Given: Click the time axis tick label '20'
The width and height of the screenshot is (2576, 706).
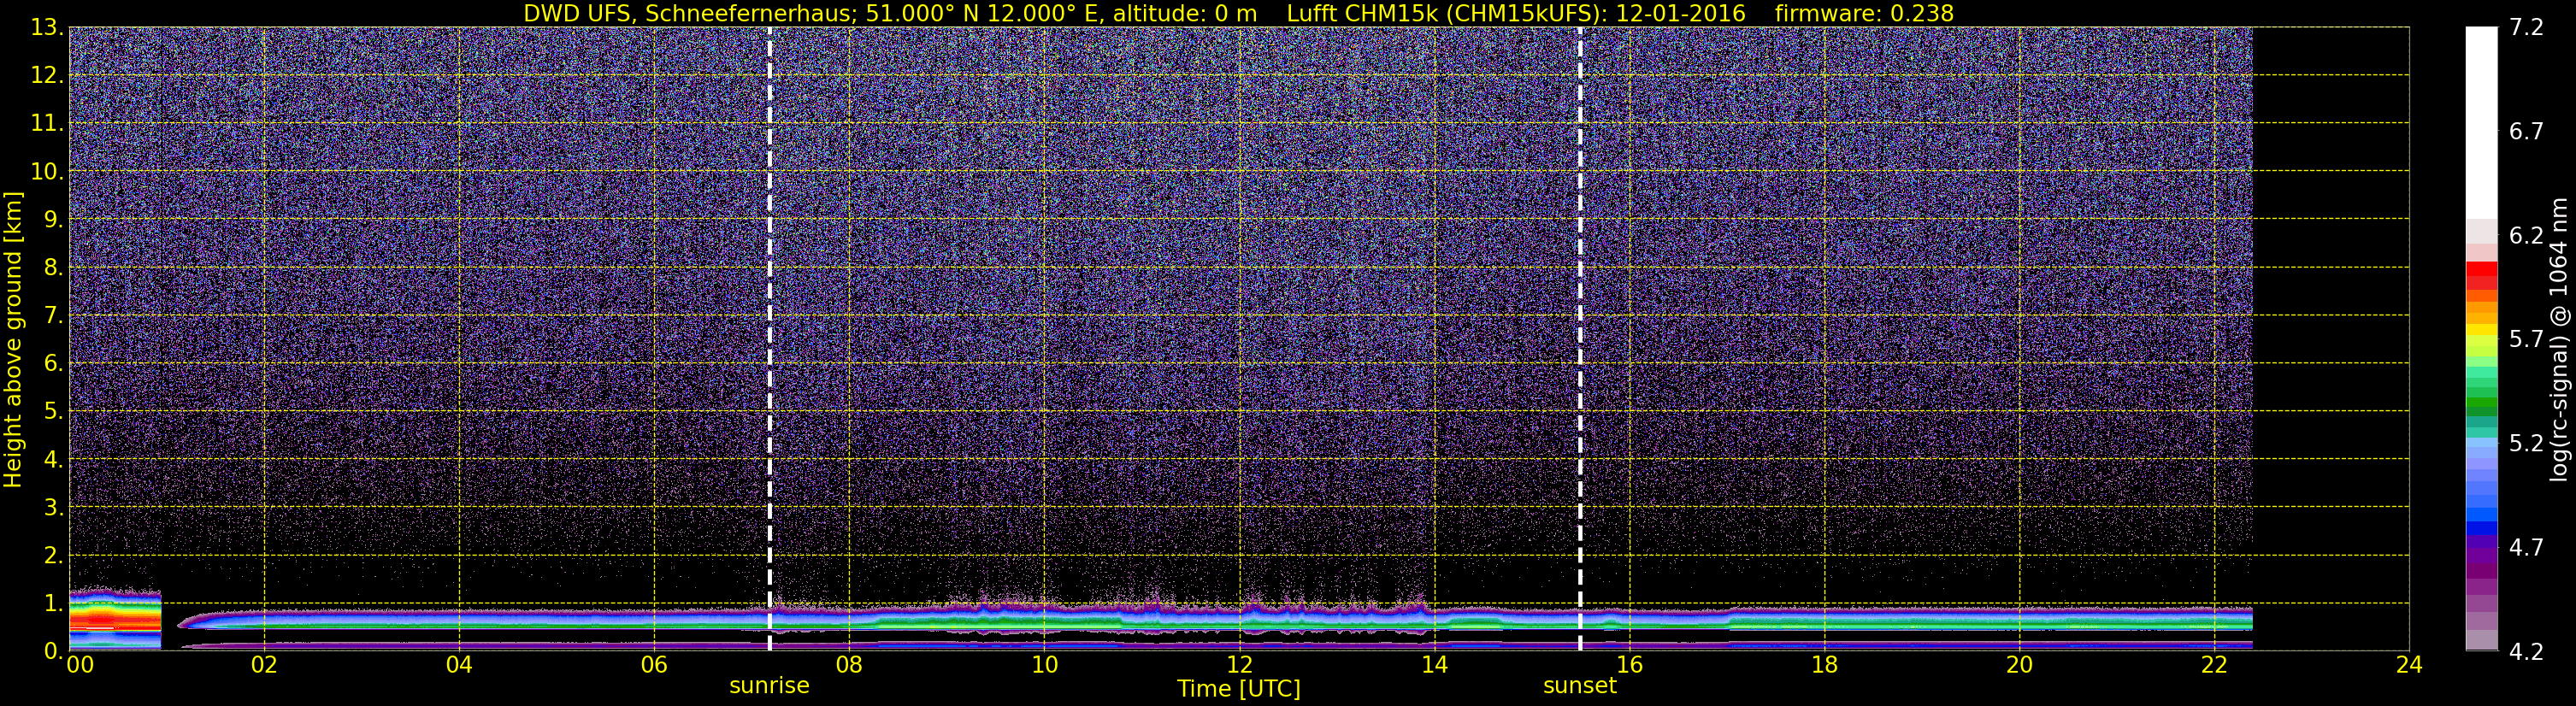Looking at the screenshot, I should 2019,666.
